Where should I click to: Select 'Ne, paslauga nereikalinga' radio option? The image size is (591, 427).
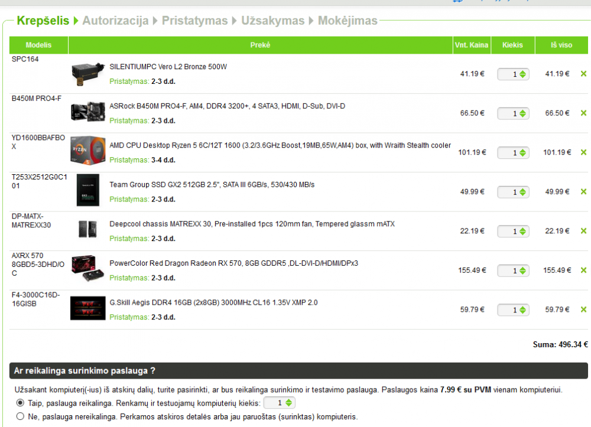point(20,416)
